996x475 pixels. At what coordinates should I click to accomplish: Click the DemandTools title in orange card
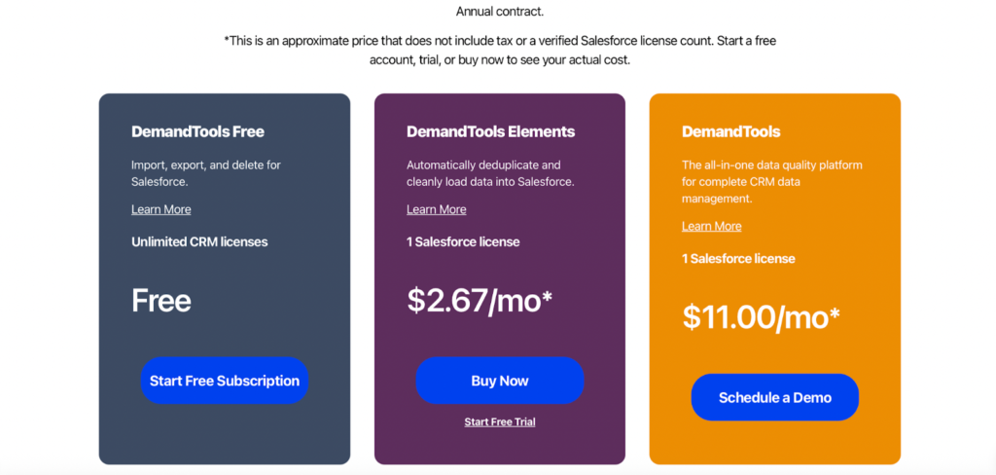click(731, 131)
